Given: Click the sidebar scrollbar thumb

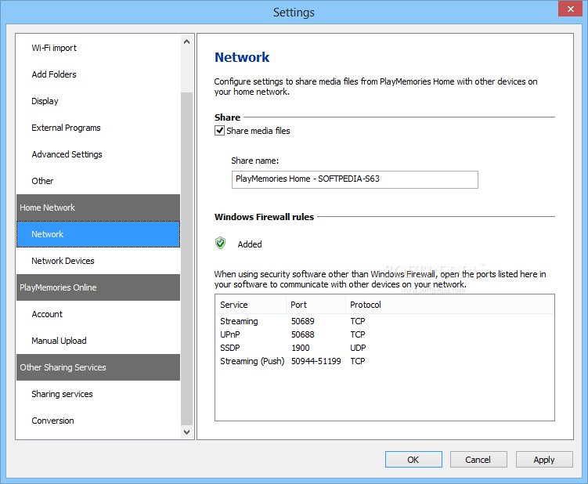Looking at the screenshot, I should [x=187, y=259].
